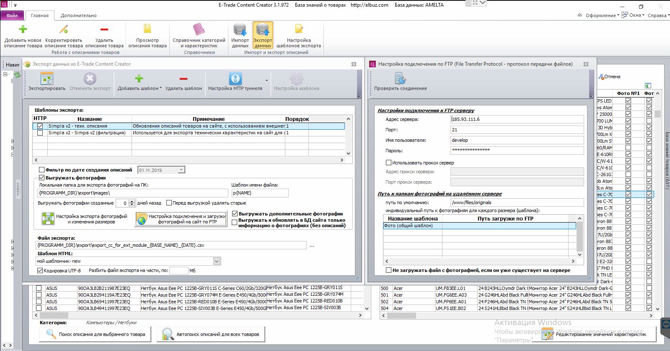
Task: Click 'путь по умолчанию' field /www/files/originals
Action: click(x=517, y=202)
